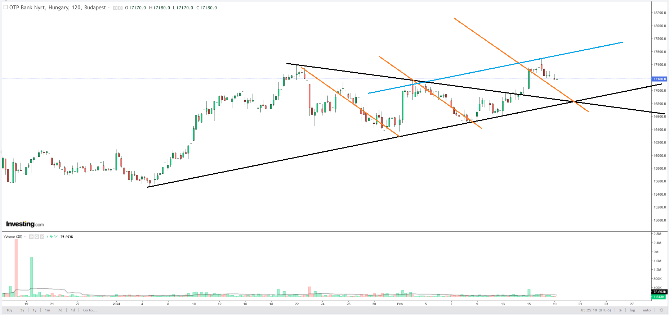Open main series settings gear icon
The width and height of the screenshot is (669, 315).
(x=120, y=8)
